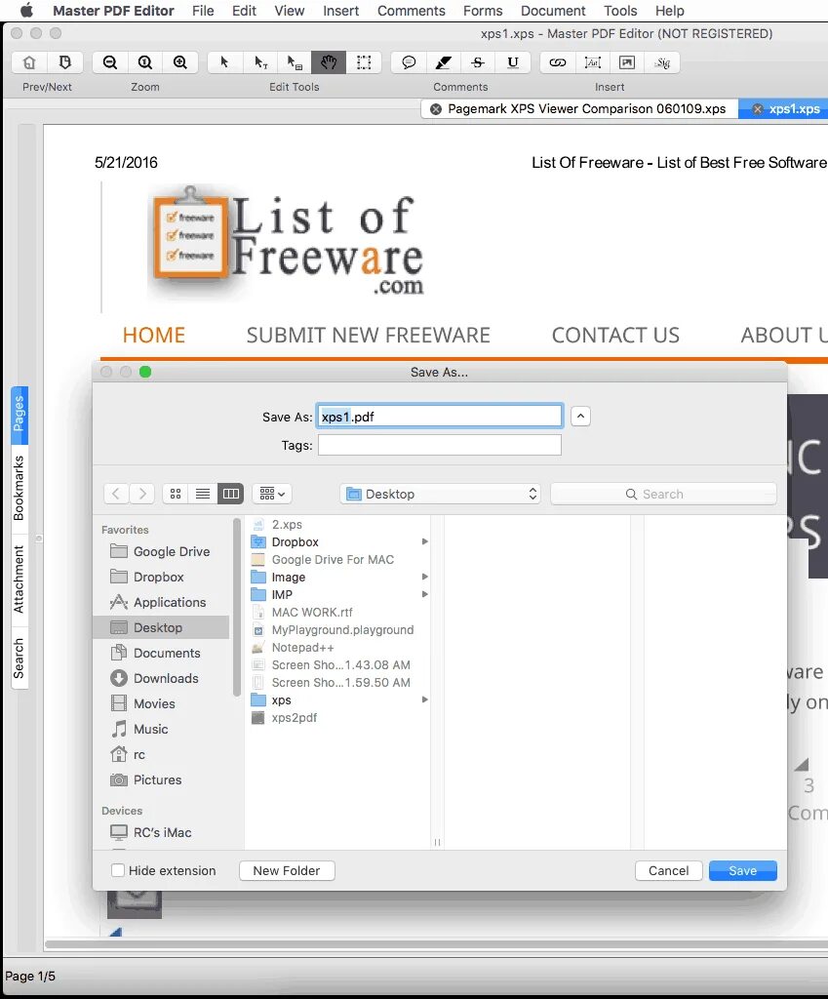Navigate back in Save dialog
This screenshot has height=999, width=828.
click(x=116, y=494)
